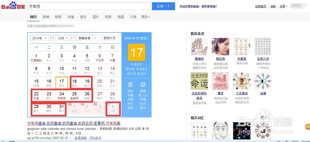The image size is (310, 142).
Task: Click the 婚姻线 palm thumbnail
Action: tap(199, 46)
